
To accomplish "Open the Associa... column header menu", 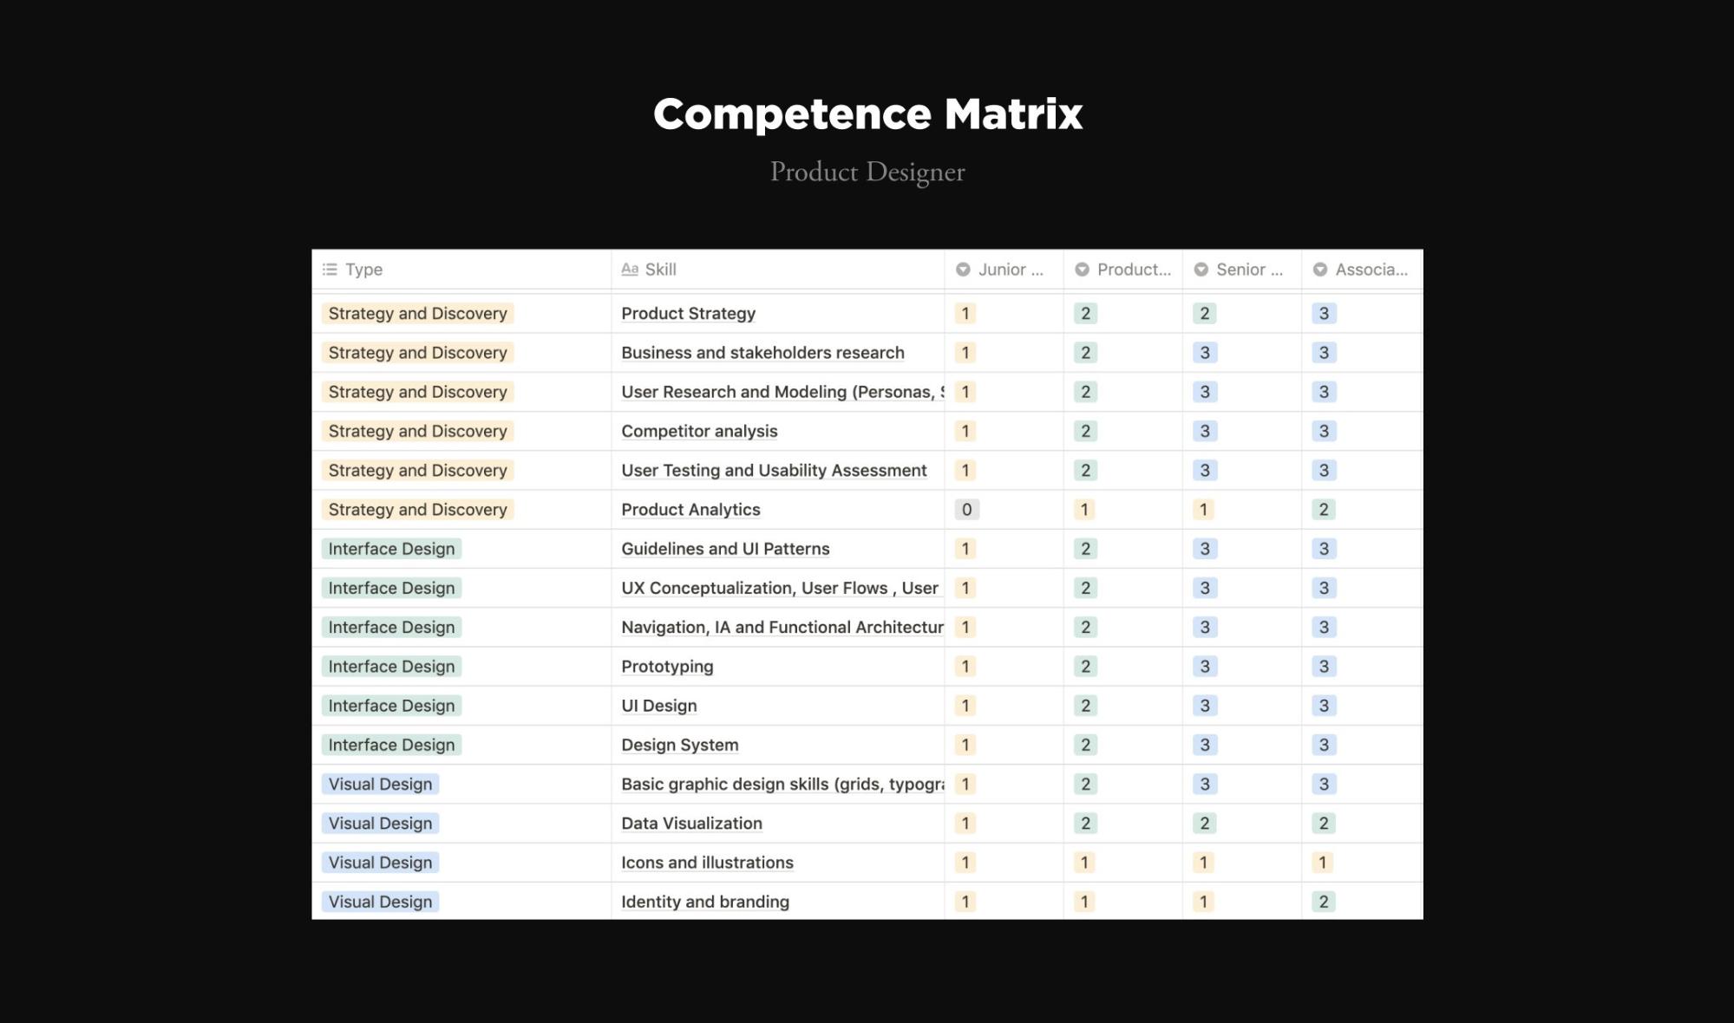I will (x=1371, y=270).
